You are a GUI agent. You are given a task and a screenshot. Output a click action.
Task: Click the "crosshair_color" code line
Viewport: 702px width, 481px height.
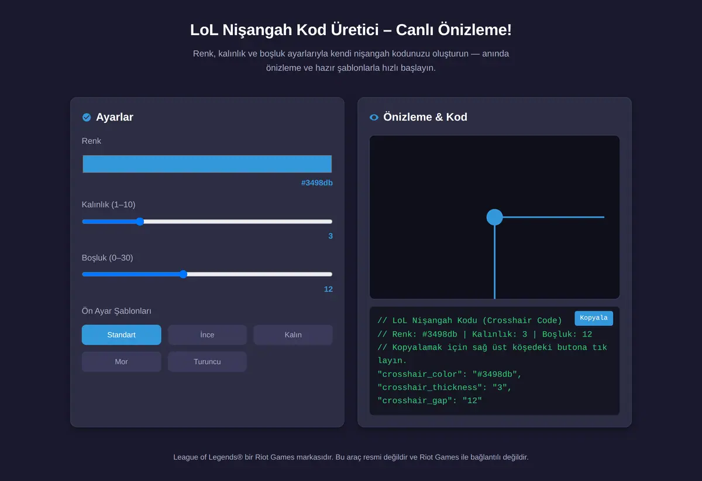coord(449,374)
